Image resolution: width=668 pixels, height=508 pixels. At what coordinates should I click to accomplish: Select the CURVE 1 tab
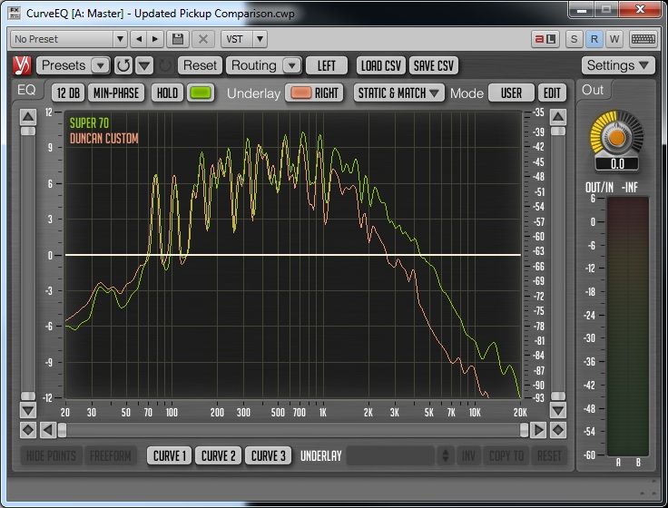(170, 456)
